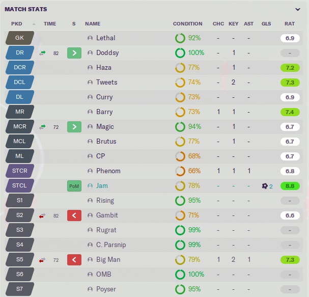Click the green substitution-on icon beside Doddsy
309x297 pixels.
click(x=74, y=52)
